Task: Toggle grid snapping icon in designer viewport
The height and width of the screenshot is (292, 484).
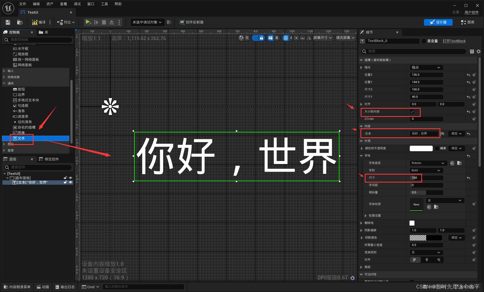Action: point(286,38)
